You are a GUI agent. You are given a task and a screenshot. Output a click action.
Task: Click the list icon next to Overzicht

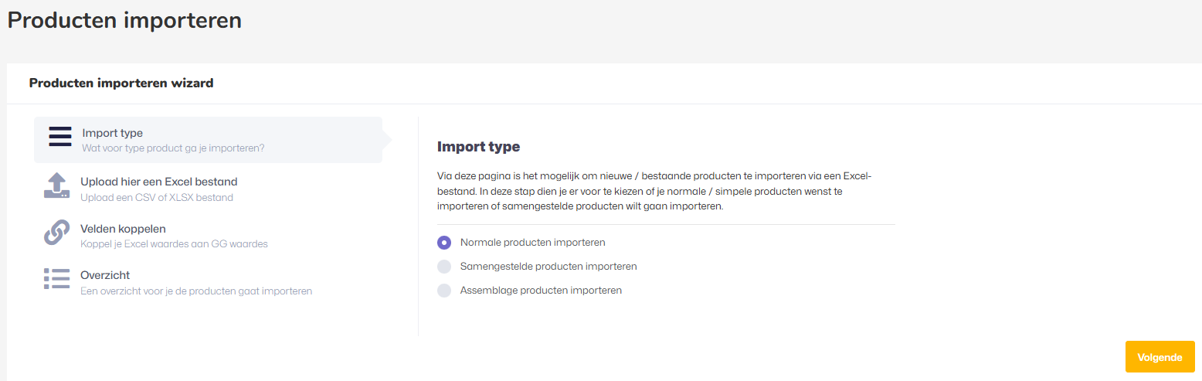click(x=57, y=279)
